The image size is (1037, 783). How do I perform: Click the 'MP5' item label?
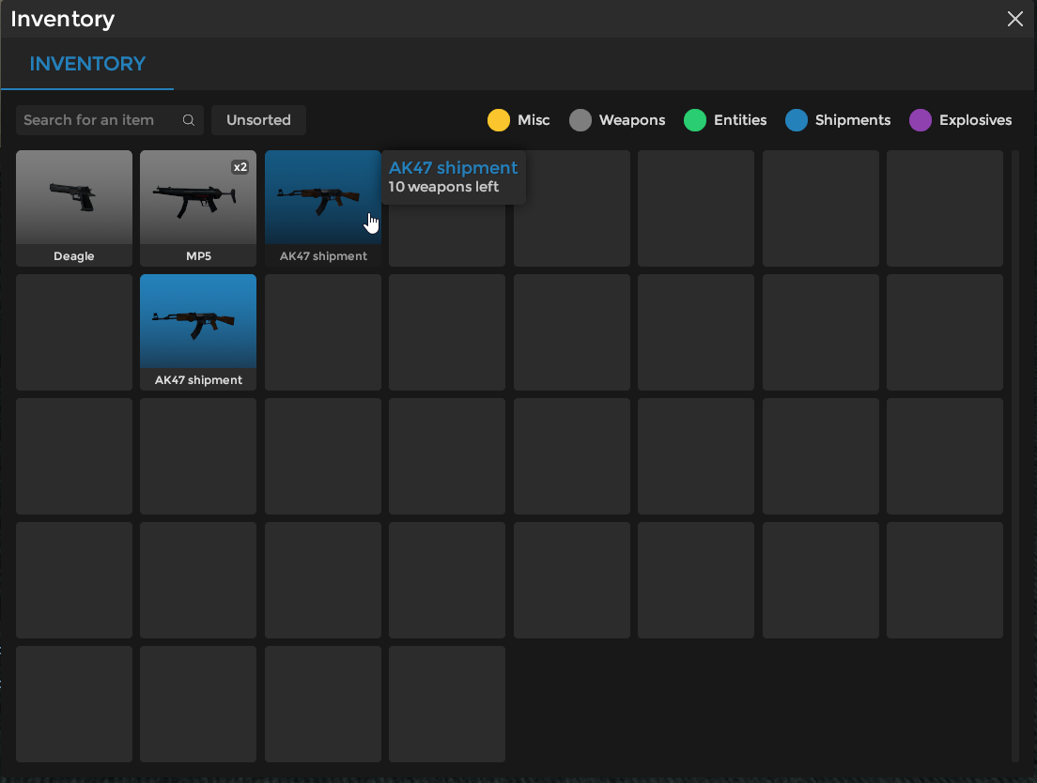coord(198,255)
